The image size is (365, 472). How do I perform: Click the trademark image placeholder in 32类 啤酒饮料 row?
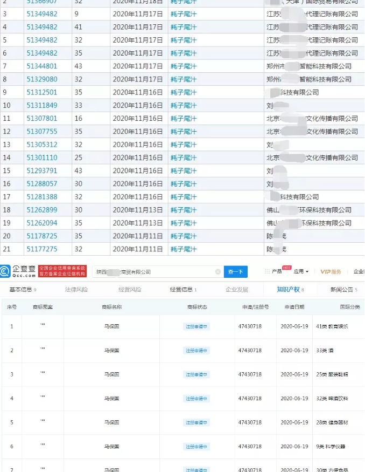[43, 396]
